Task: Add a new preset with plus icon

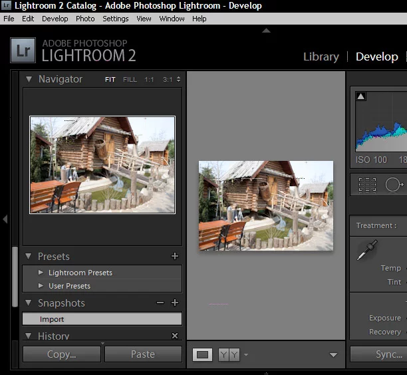Action: coord(175,256)
